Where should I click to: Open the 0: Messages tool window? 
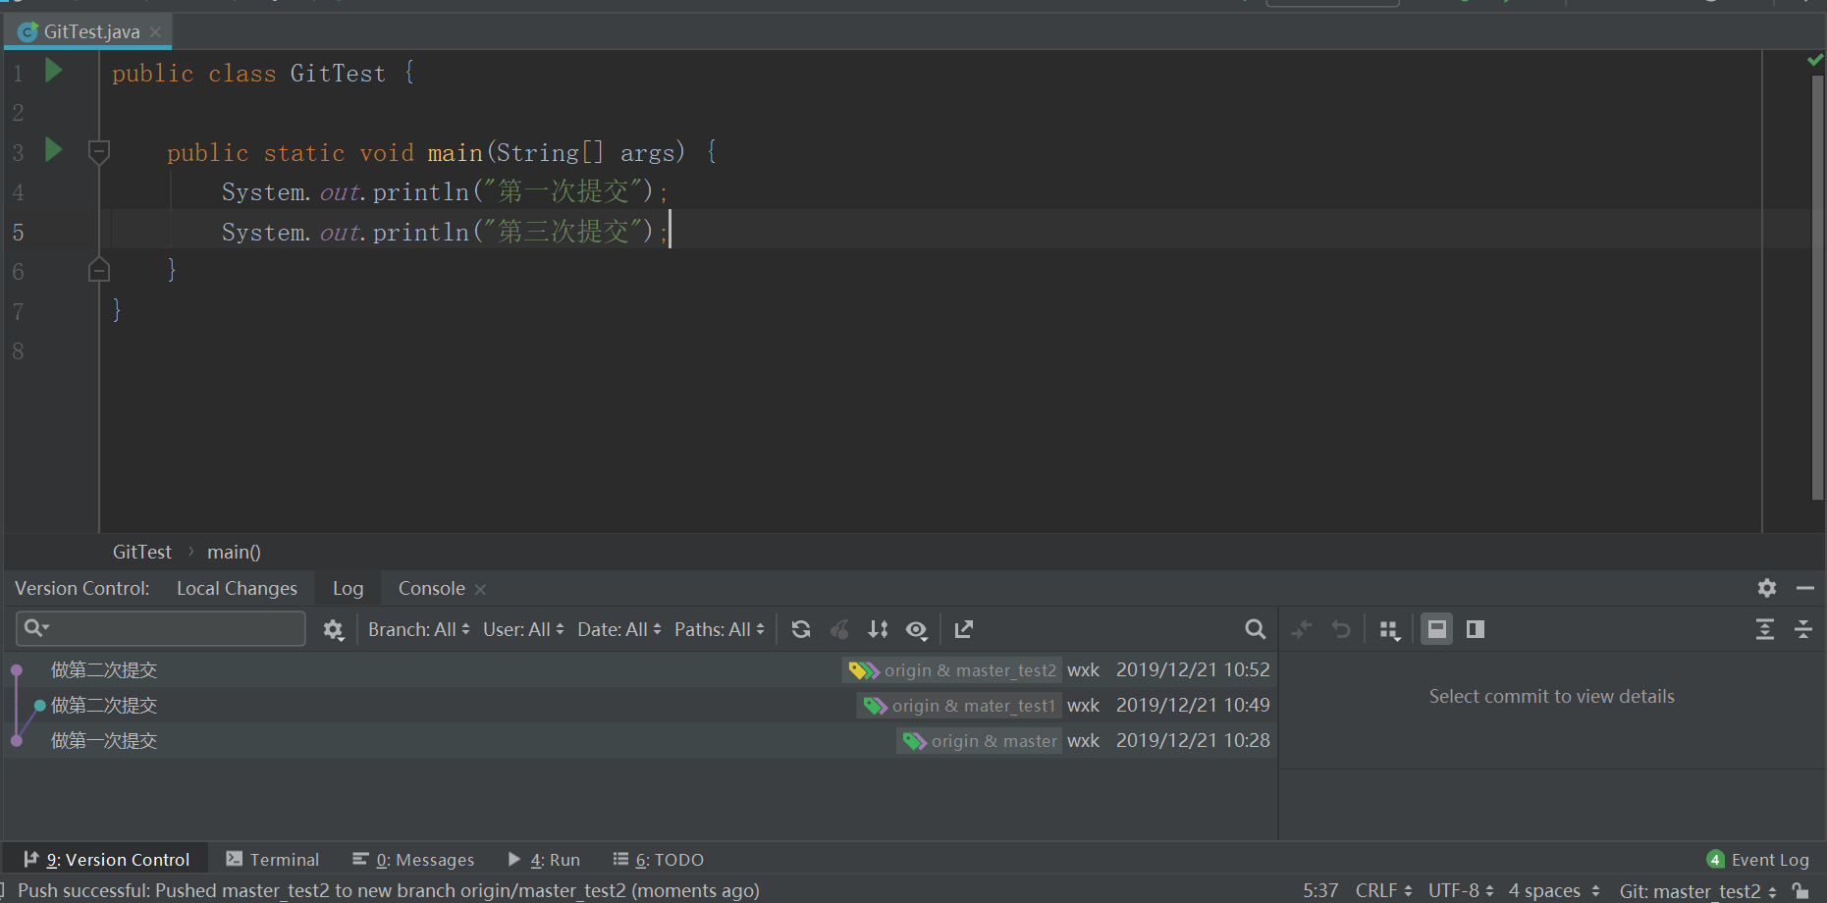point(413,859)
